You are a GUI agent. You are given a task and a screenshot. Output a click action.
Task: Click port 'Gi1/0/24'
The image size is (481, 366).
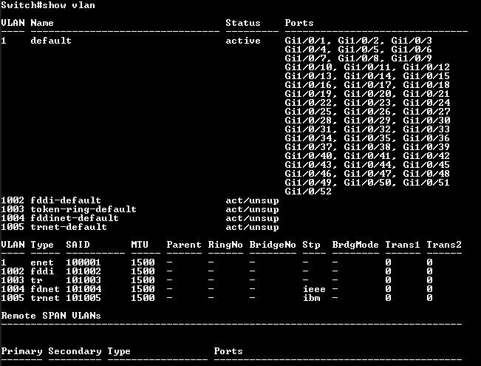pos(426,103)
